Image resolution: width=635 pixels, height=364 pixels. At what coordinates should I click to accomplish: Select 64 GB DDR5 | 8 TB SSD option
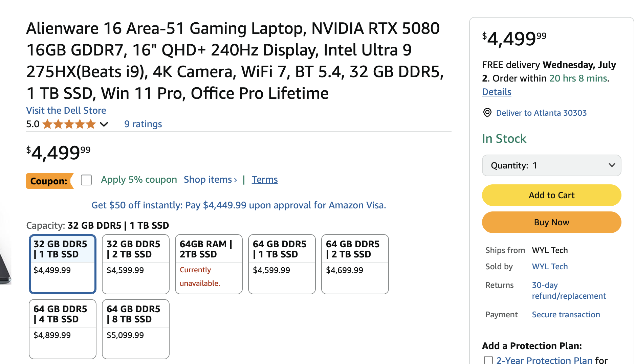(135, 329)
